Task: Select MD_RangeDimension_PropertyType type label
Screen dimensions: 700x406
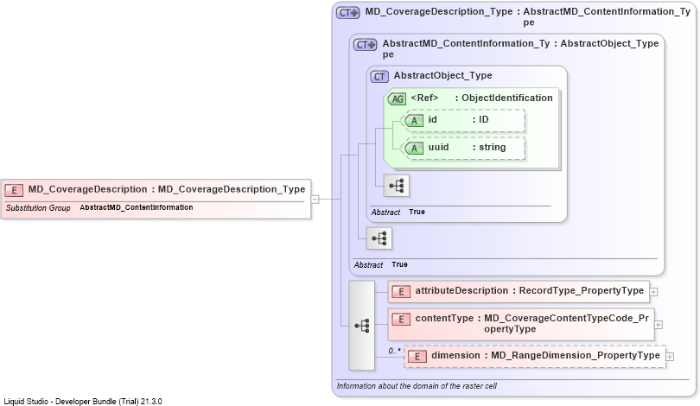Action: 576,355
